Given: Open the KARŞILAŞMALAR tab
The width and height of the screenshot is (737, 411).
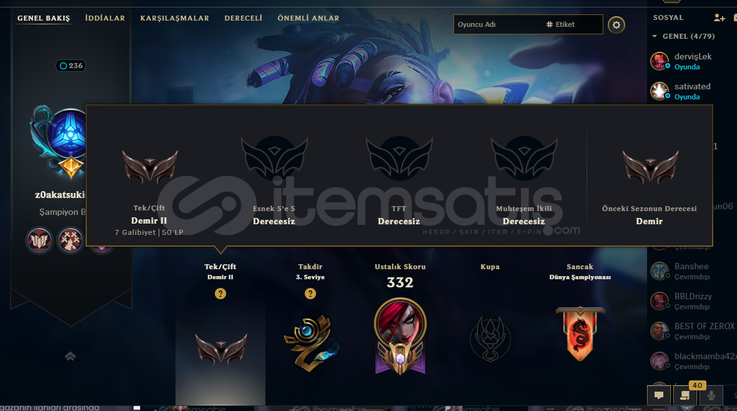Looking at the screenshot, I should point(174,18).
